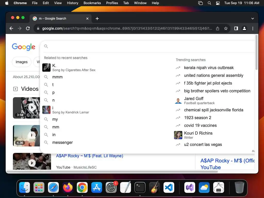Open Terminal from the Dock
The image size is (264, 198).
(140, 187)
